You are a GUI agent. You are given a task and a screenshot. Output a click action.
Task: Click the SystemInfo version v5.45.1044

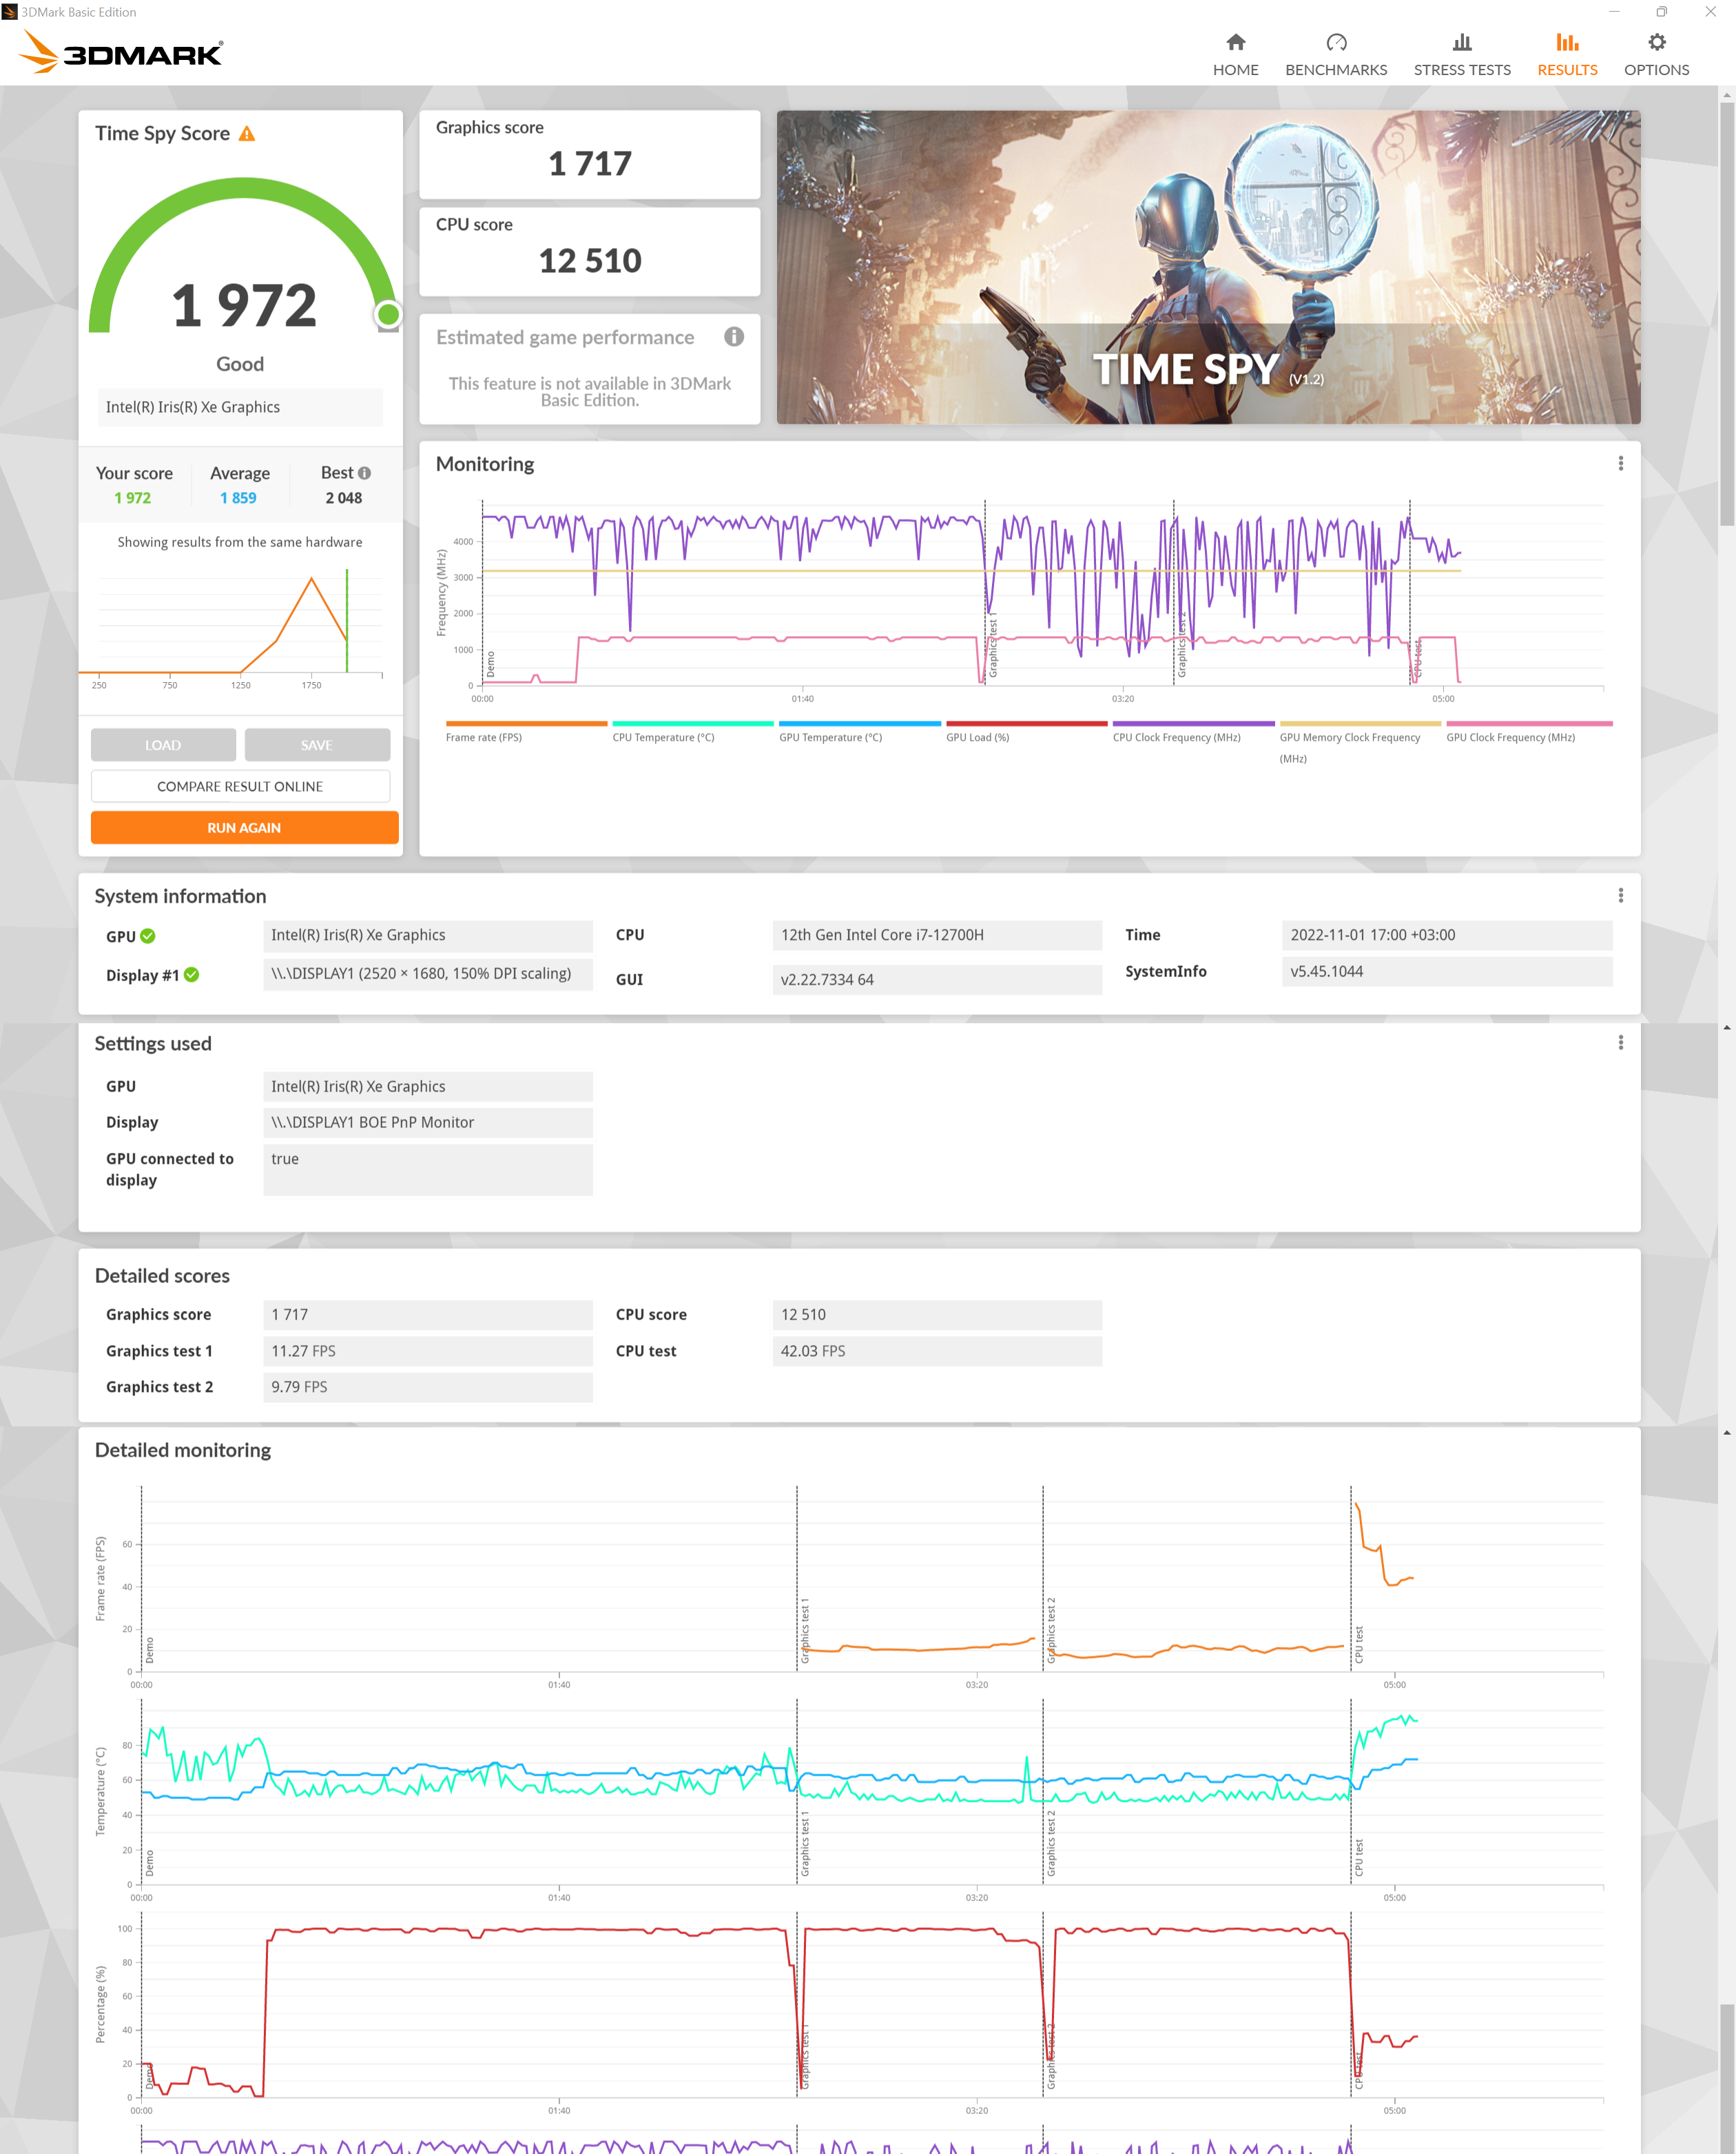click(1446, 972)
